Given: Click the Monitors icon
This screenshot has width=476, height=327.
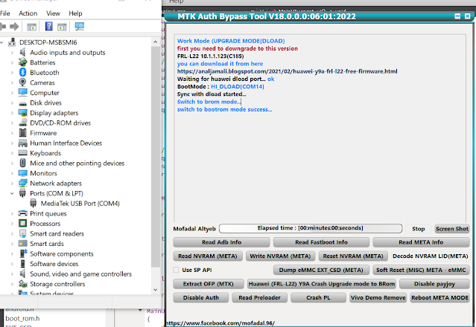Looking at the screenshot, I should [23, 173].
